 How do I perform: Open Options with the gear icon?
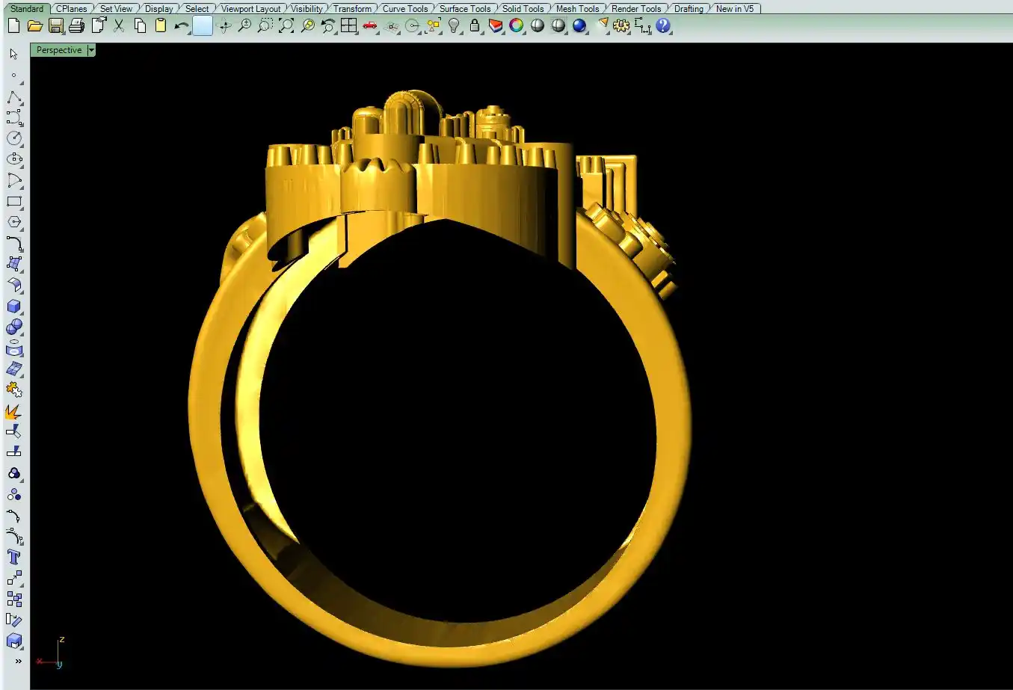pyautogui.click(x=621, y=26)
